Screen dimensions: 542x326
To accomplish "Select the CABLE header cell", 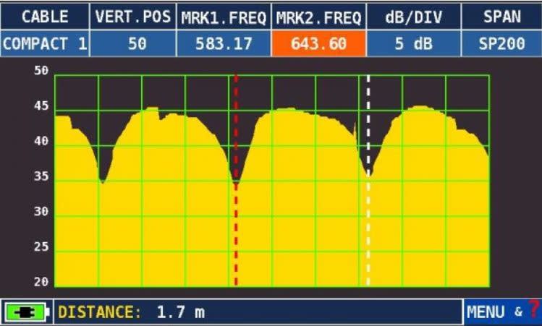I will click(x=45, y=17).
